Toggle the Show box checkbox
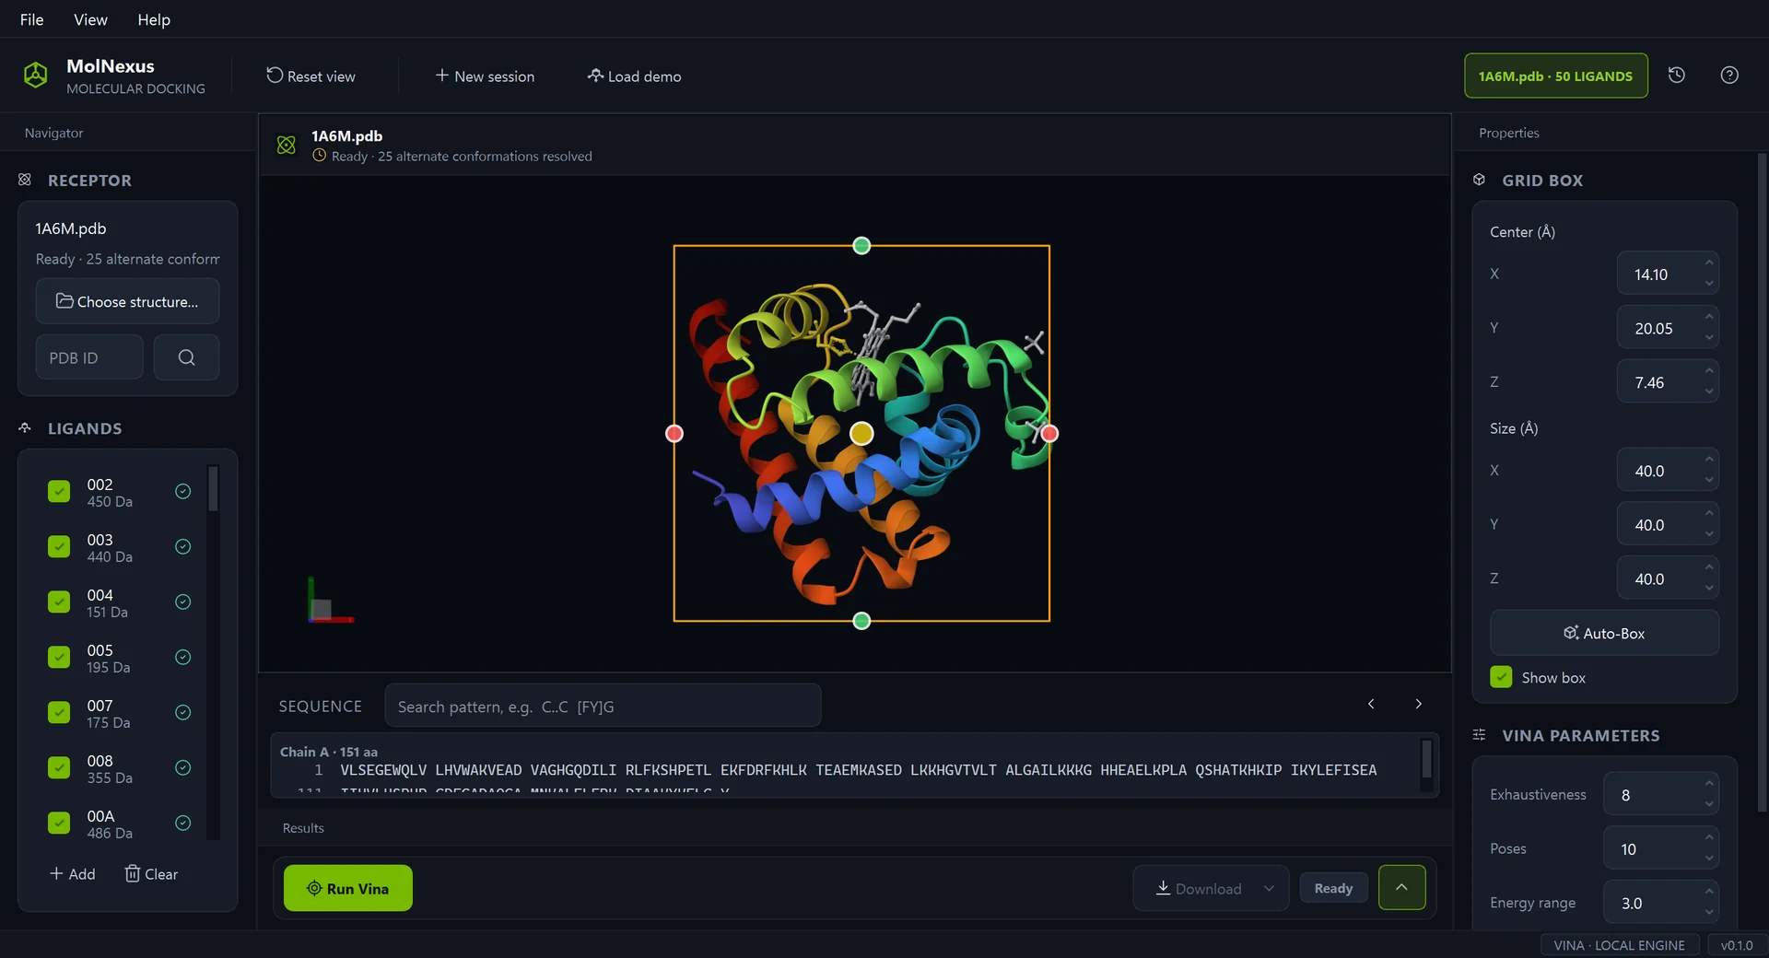This screenshot has height=958, width=1769. [x=1501, y=677]
